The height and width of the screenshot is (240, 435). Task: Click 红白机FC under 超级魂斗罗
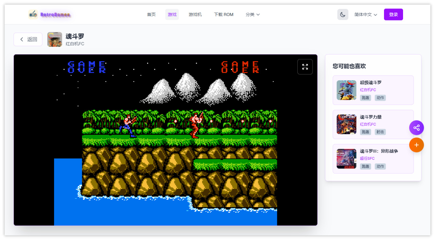(x=368, y=90)
